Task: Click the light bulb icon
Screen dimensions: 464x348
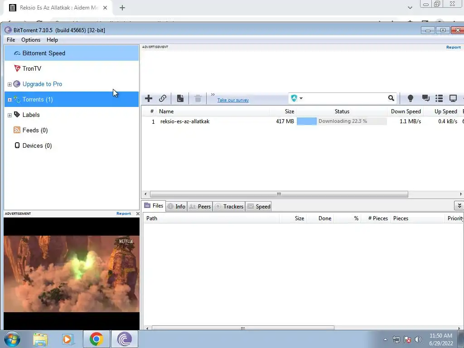Action: click(x=411, y=98)
